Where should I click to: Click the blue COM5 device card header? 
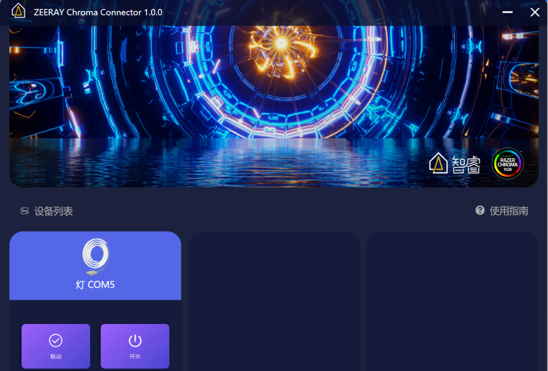tap(95, 265)
